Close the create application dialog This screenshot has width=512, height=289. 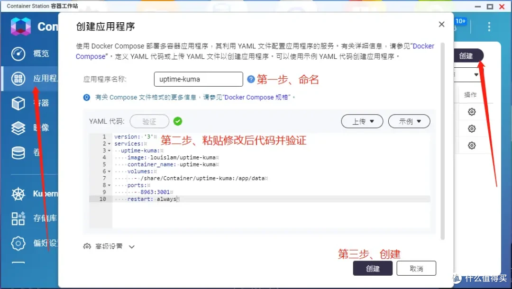tap(441, 25)
